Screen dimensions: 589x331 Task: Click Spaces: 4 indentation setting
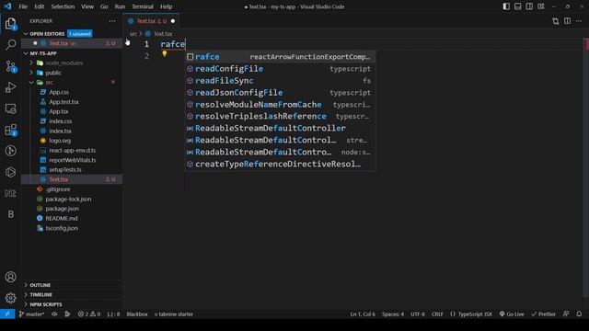click(x=393, y=314)
